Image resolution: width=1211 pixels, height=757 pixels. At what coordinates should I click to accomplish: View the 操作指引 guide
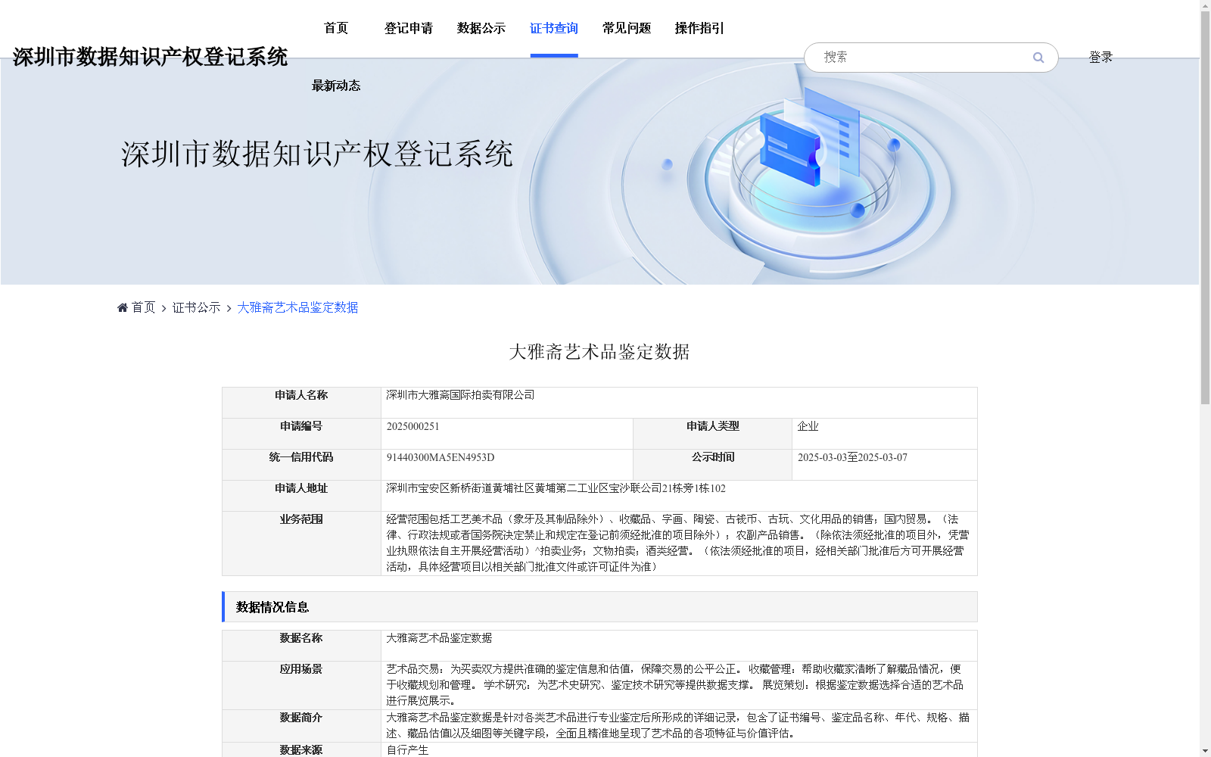click(698, 28)
